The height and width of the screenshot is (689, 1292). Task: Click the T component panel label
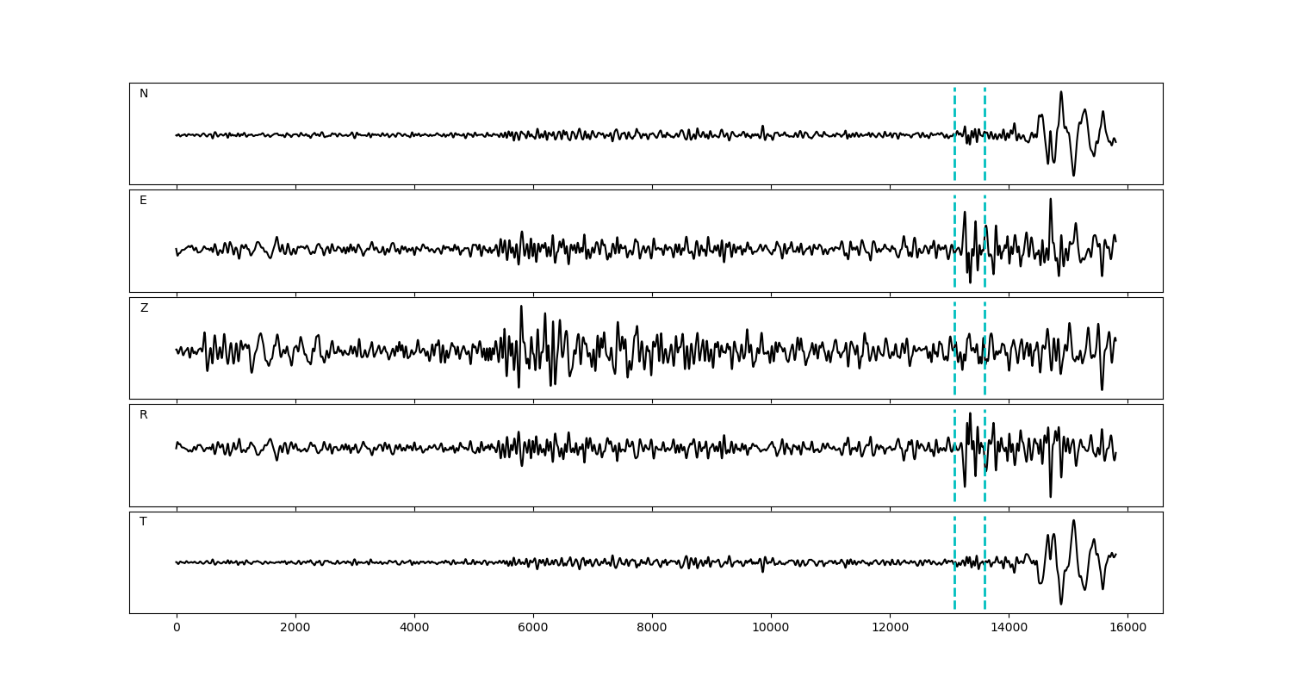coord(143,522)
